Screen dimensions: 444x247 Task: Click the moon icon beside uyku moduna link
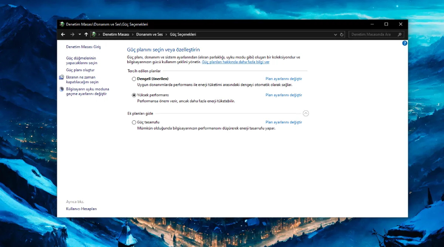coord(61,89)
